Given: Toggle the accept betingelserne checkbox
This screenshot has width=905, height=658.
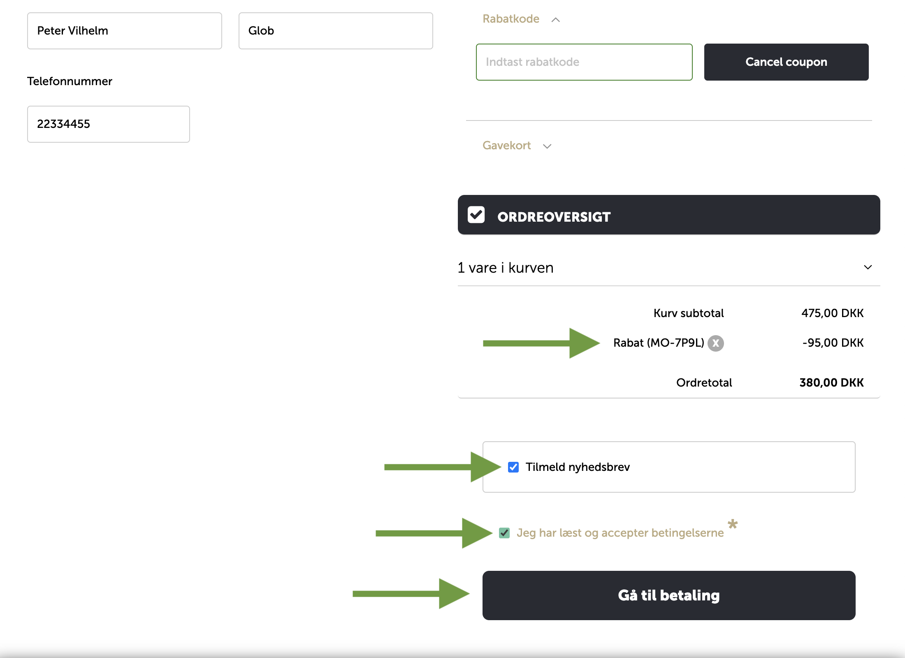Looking at the screenshot, I should [504, 533].
